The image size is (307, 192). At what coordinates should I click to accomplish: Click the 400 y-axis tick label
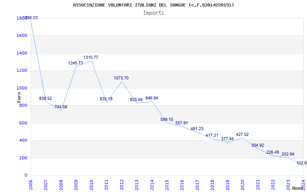(24, 140)
